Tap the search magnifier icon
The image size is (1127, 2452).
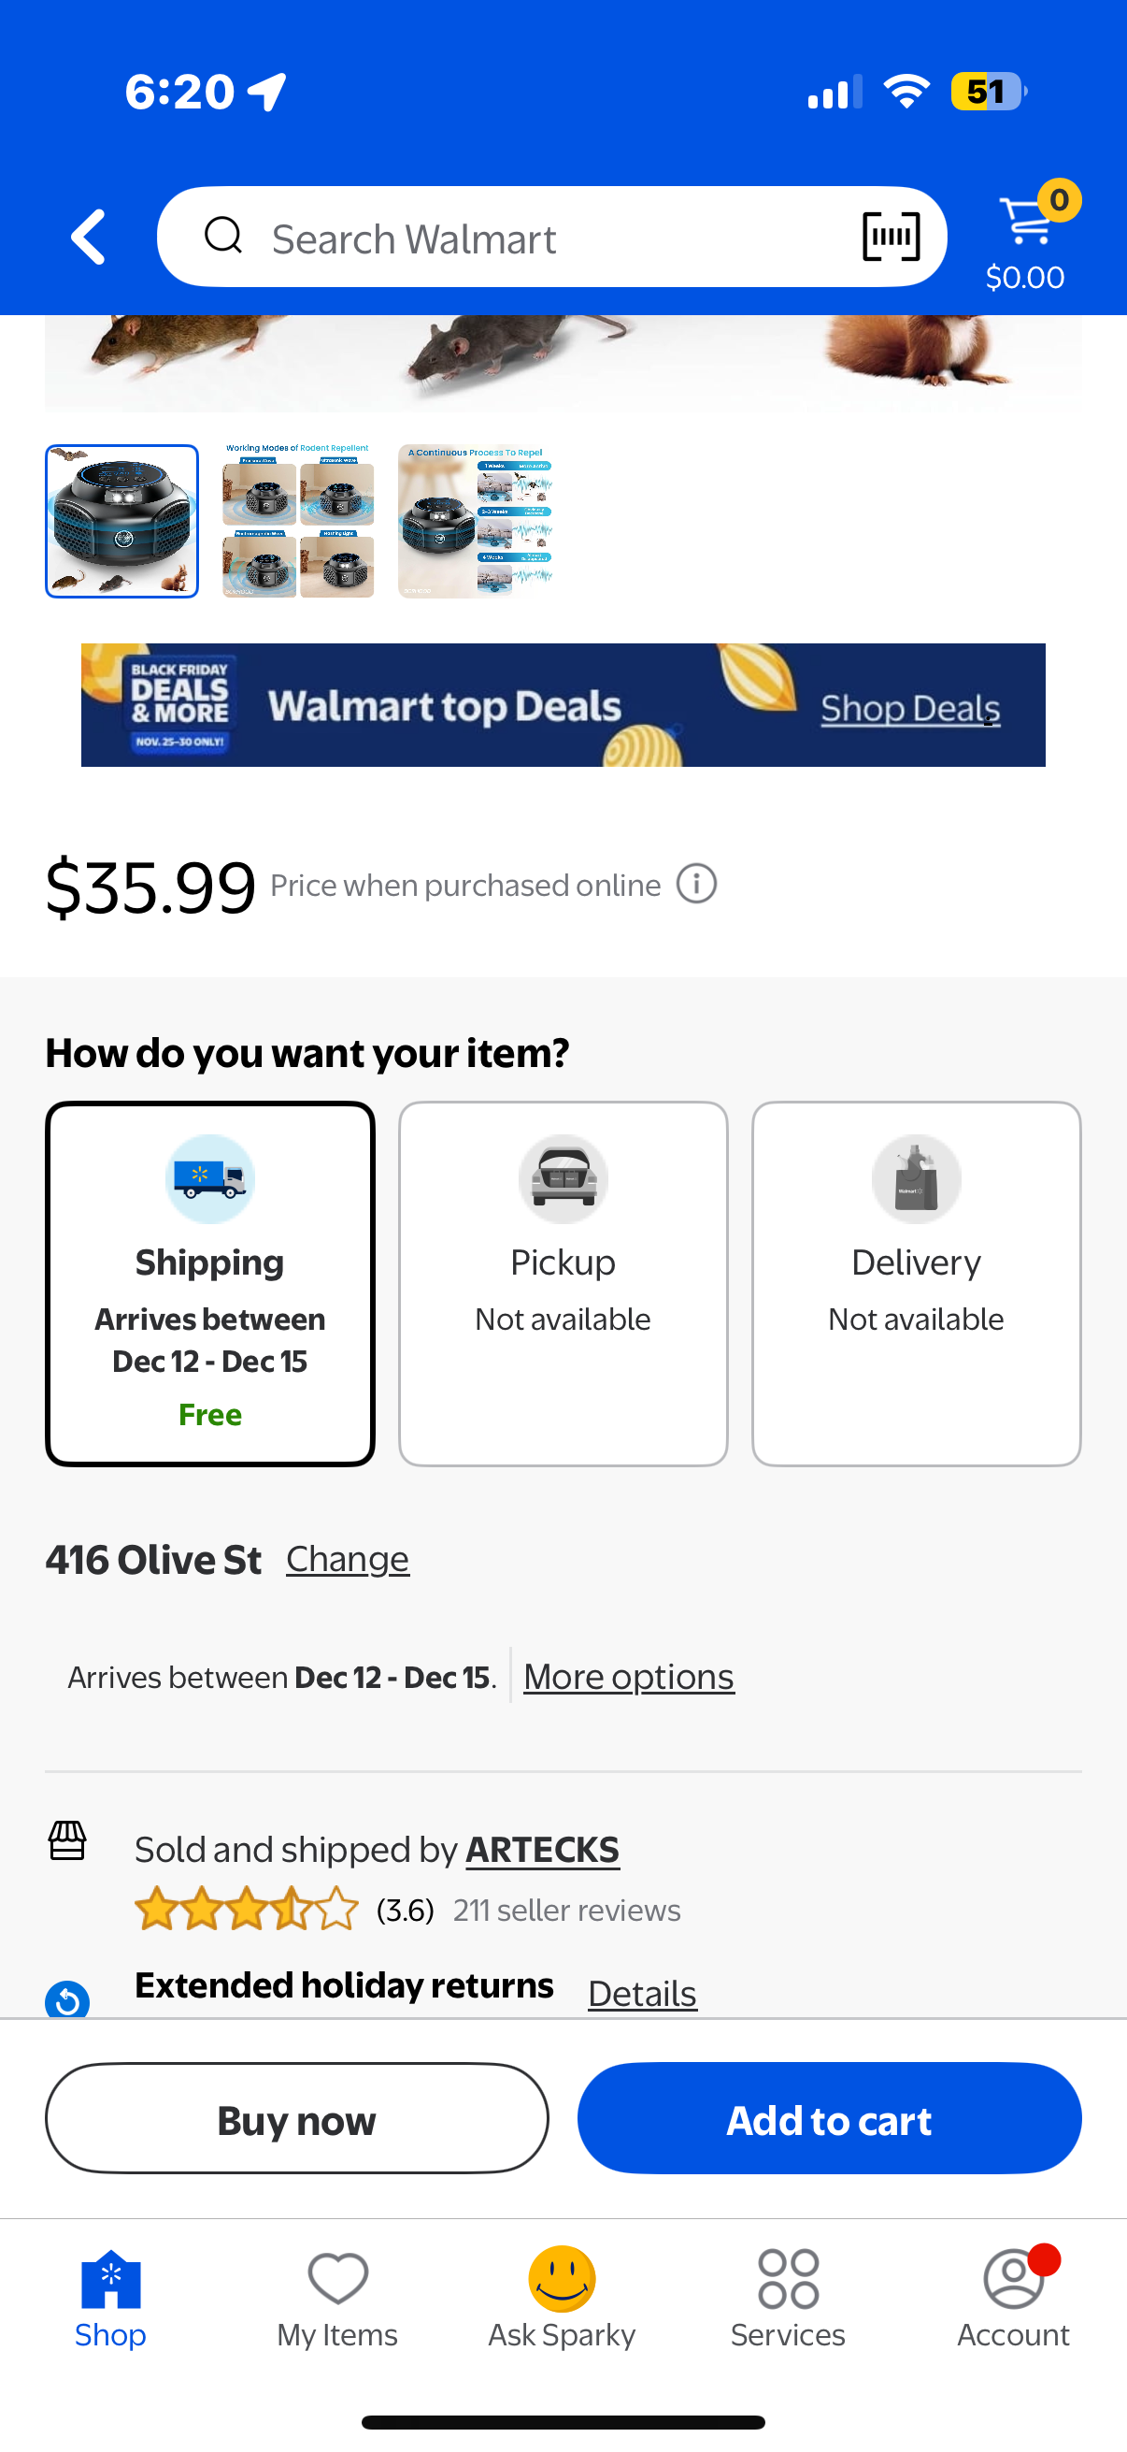(x=223, y=236)
